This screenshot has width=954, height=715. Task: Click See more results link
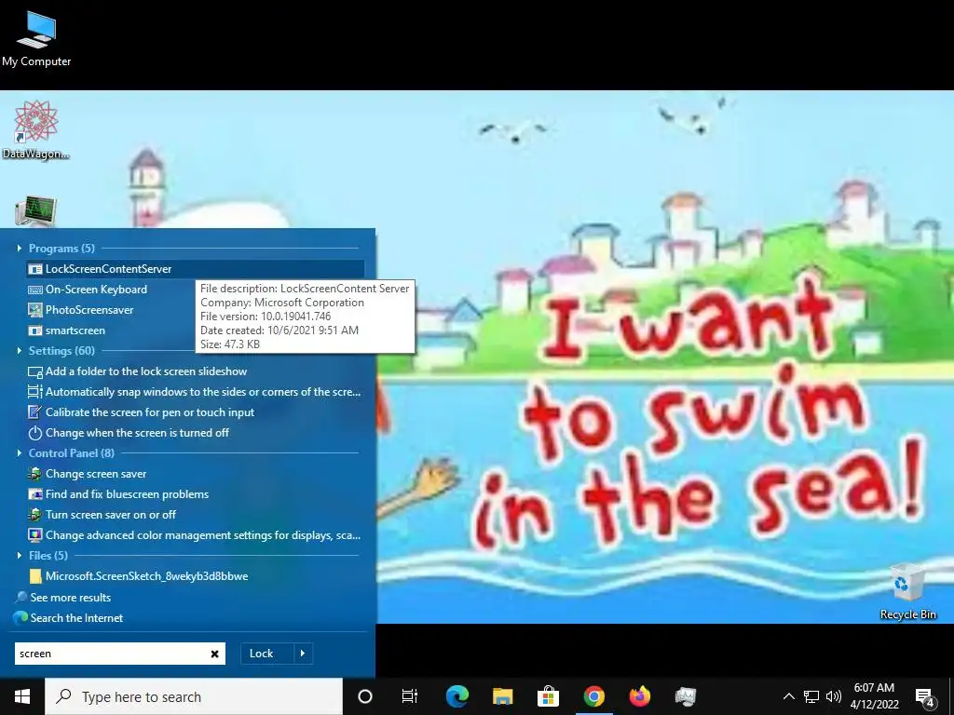70,598
